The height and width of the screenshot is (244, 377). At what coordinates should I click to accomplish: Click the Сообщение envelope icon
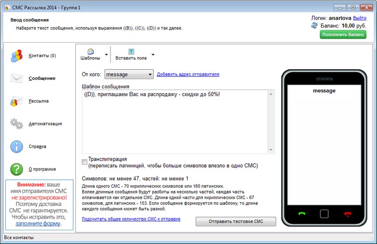coord(16,79)
